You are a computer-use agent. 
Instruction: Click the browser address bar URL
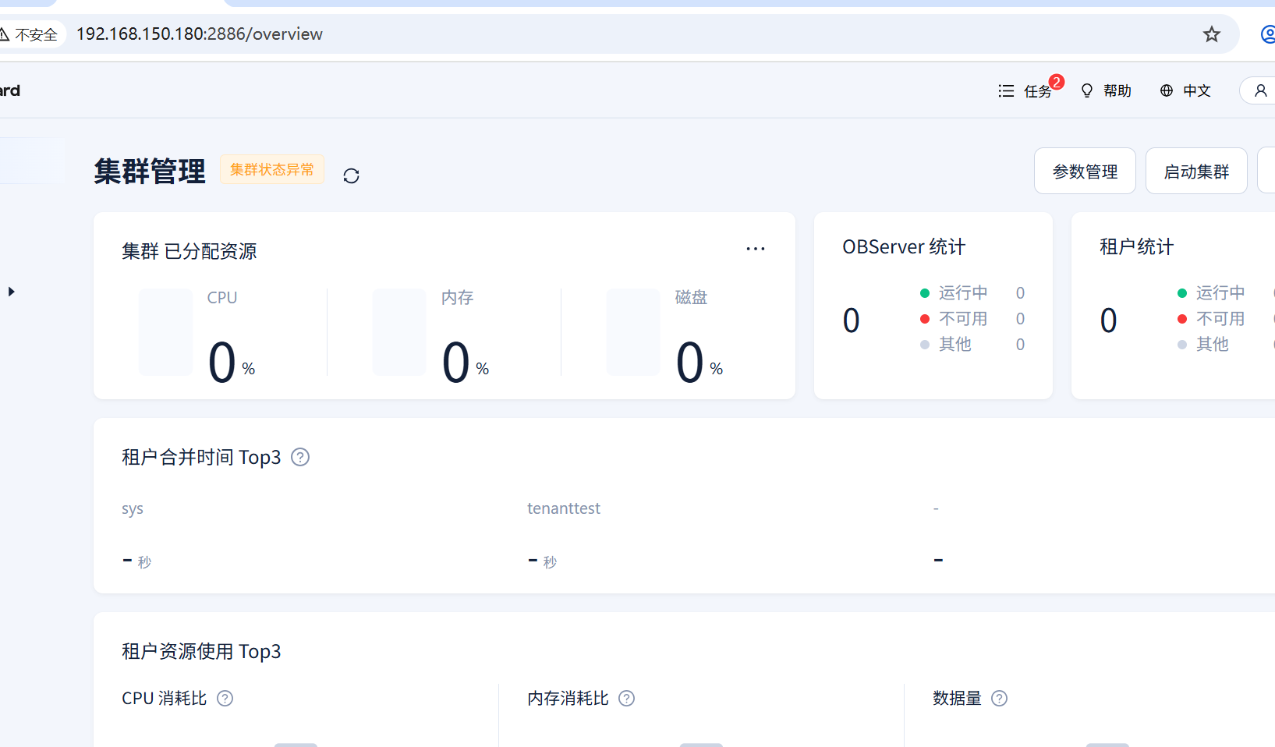click(199, 34)
